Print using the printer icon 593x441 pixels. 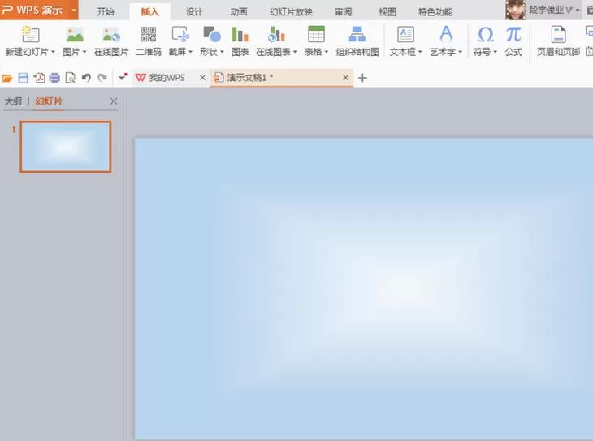55,78
